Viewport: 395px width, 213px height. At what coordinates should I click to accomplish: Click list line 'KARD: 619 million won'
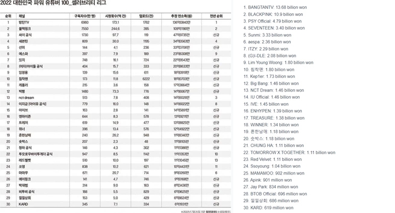coord(268,208)
